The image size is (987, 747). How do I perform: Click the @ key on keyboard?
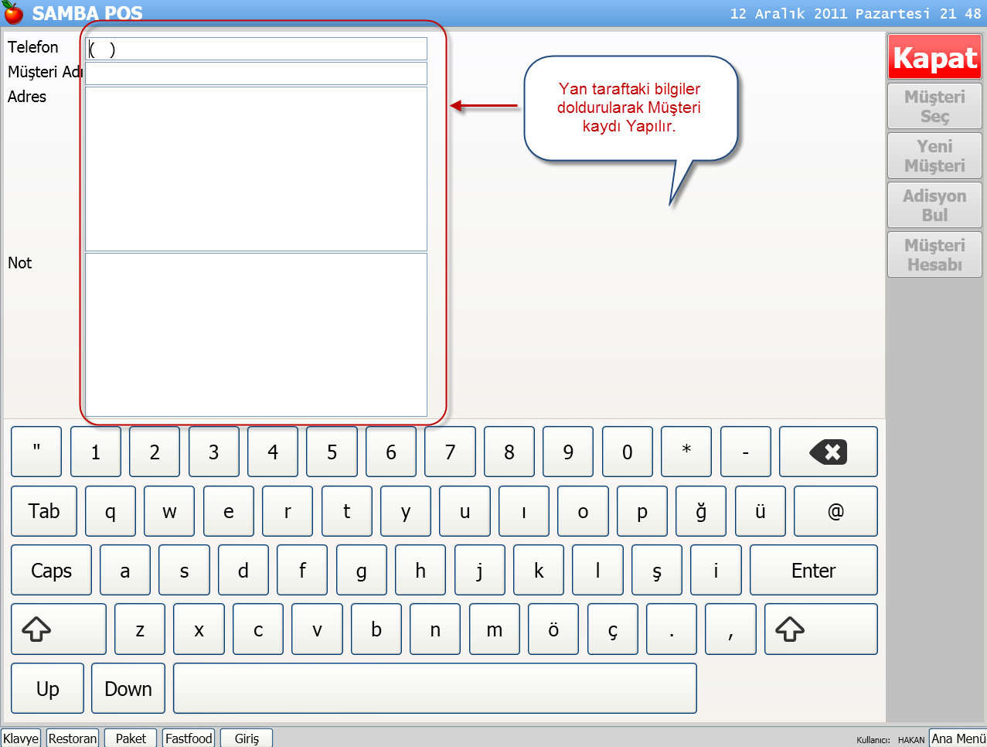click(836, 511)
